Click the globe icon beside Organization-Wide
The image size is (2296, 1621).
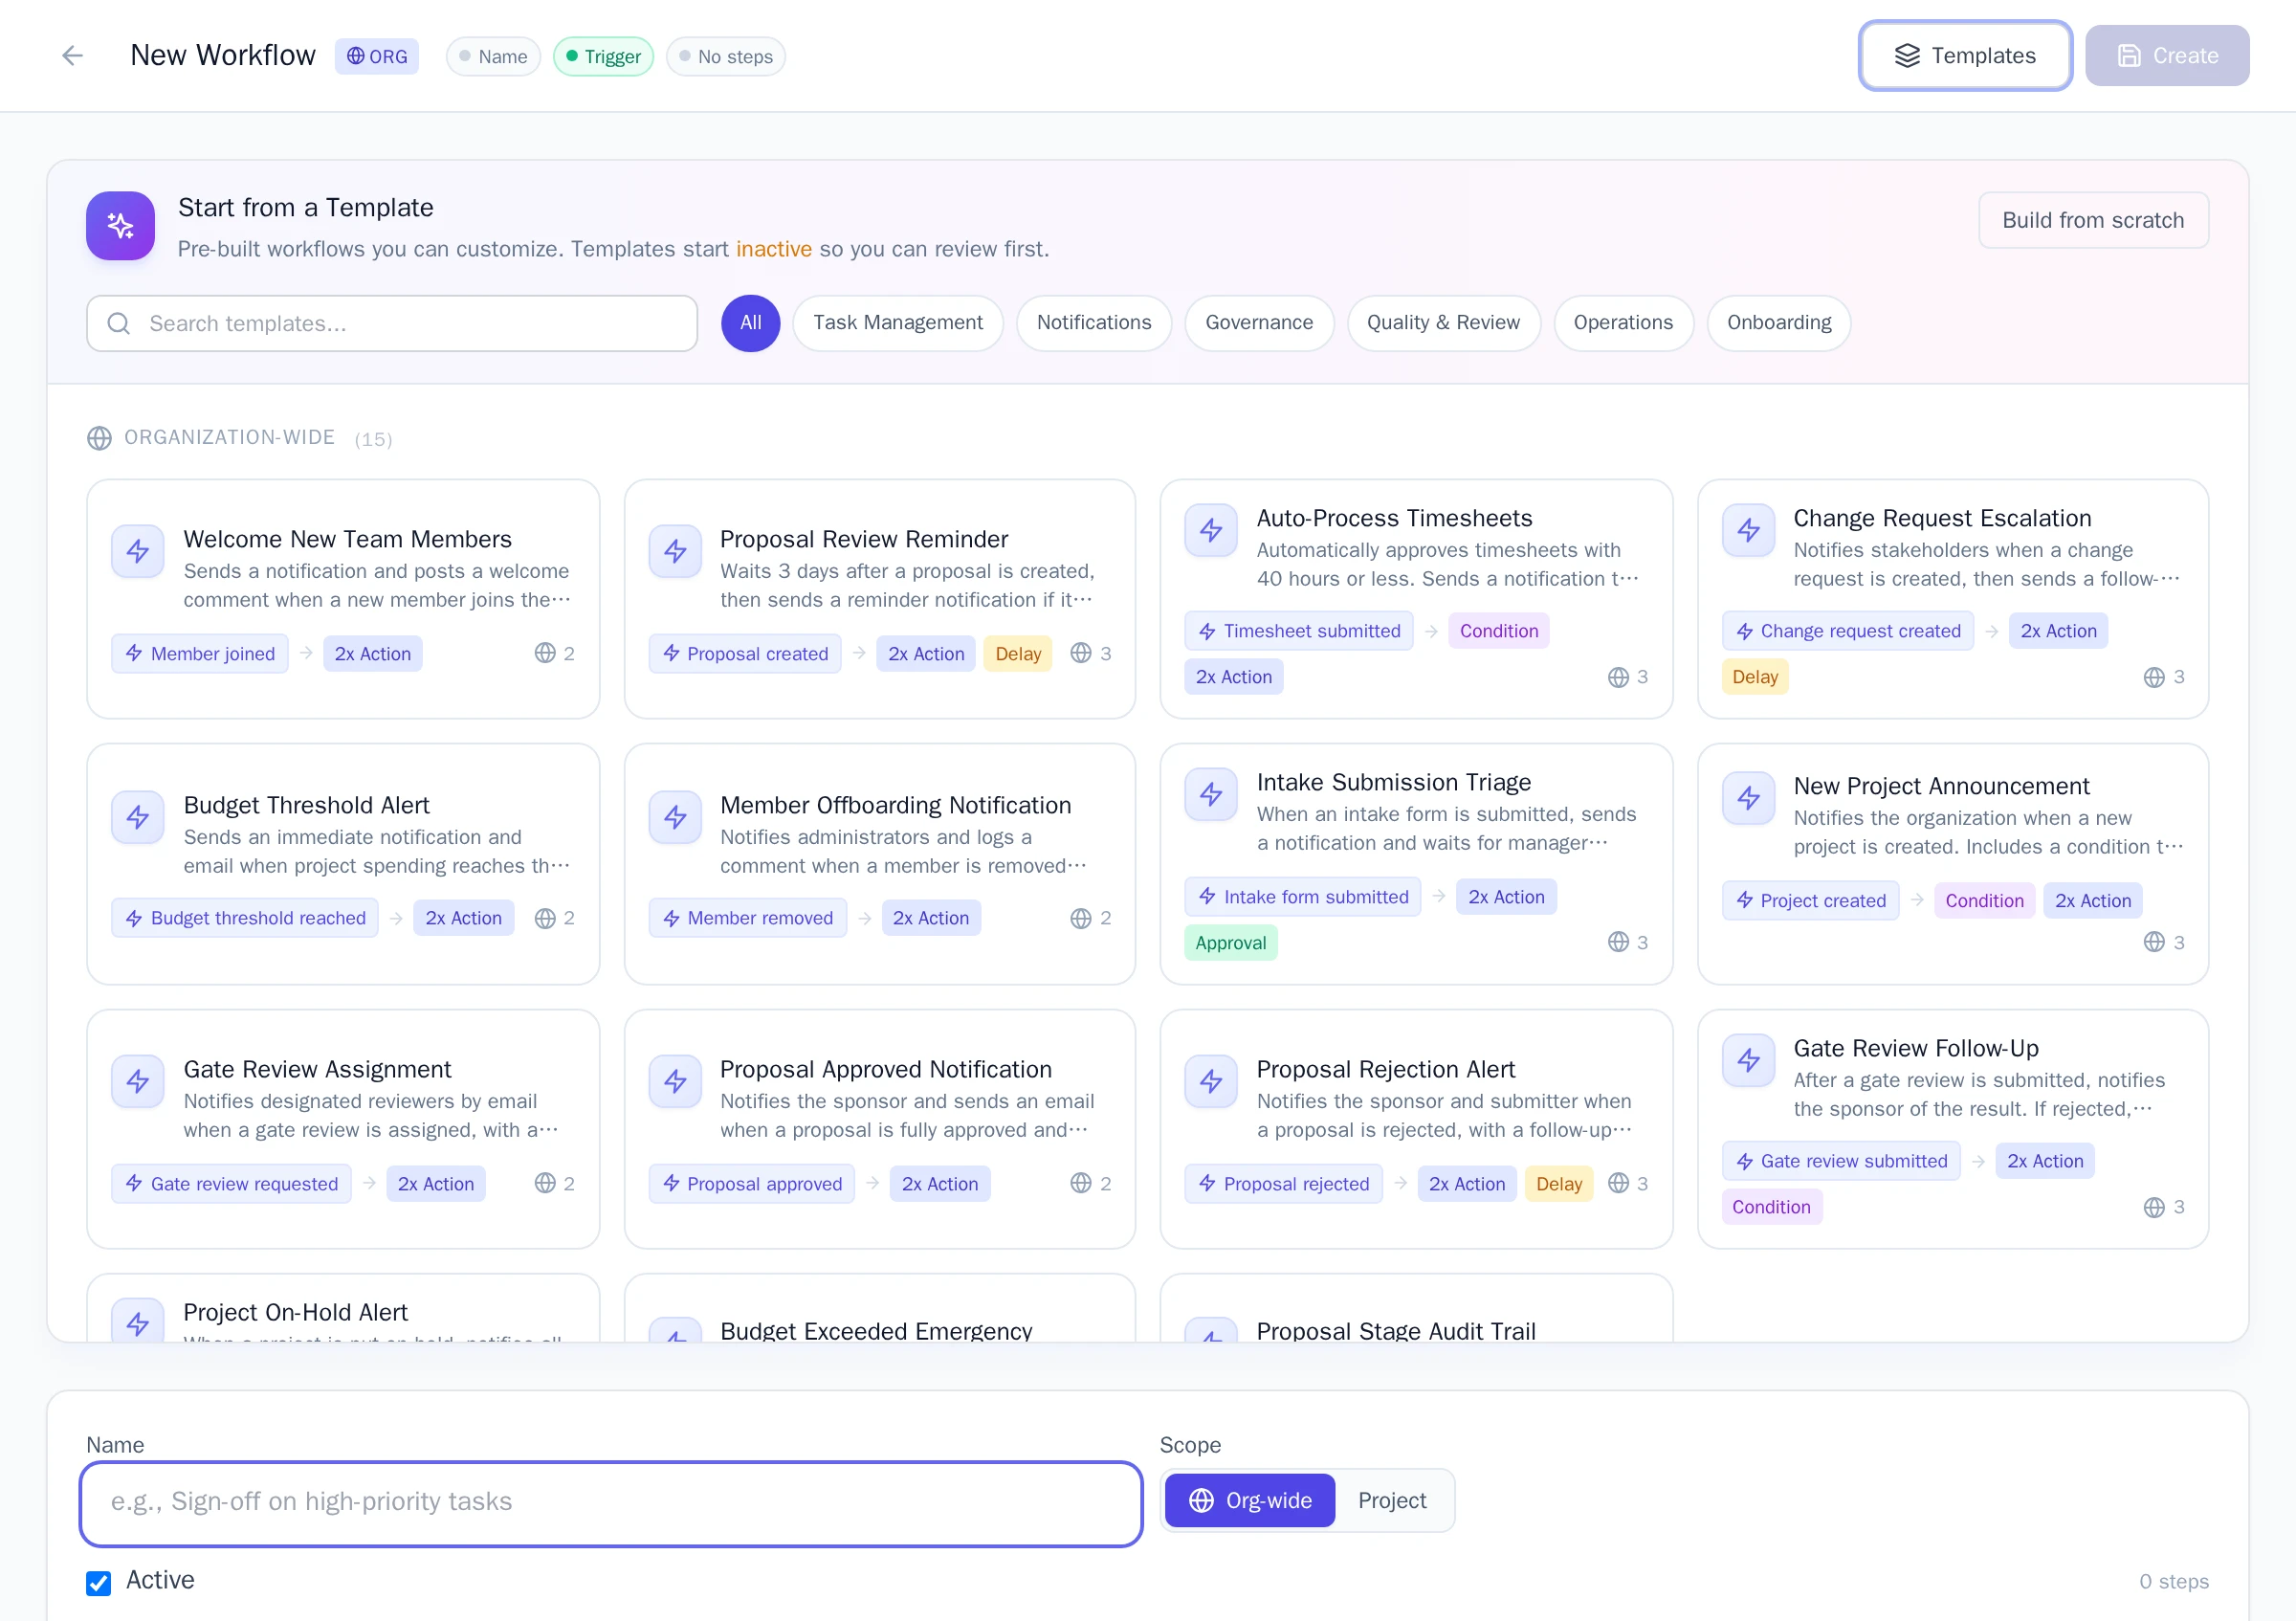(x=99, y=438)
